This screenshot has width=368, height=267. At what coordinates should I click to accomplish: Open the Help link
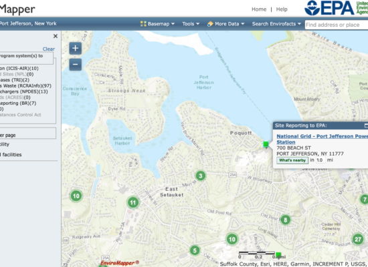coord(282,9)
